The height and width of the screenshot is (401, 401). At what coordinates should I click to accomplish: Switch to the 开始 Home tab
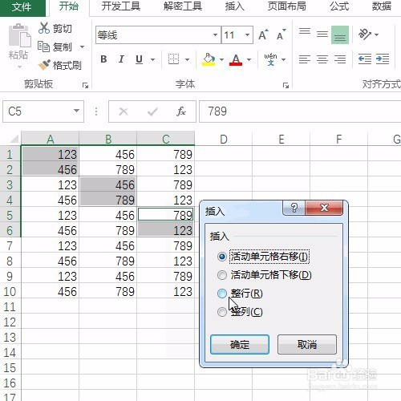click(69, 6)
